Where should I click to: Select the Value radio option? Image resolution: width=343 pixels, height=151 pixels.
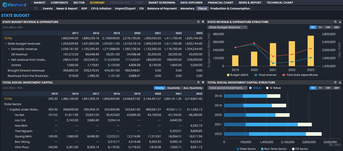tap(250, 88)
